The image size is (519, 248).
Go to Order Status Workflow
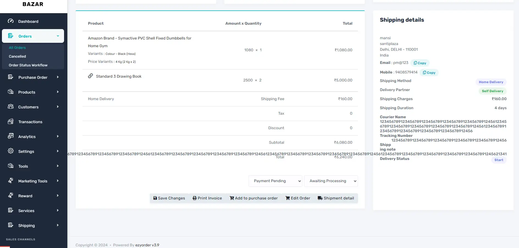pyautogui.click(x=28, y=65)
